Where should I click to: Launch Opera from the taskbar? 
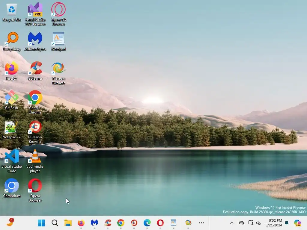pyautogui.click(x=160, y=223)
